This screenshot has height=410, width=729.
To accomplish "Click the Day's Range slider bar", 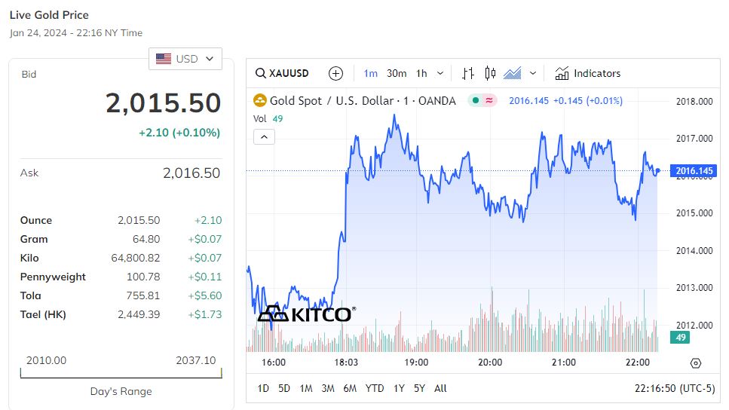I will click(121, 372).
